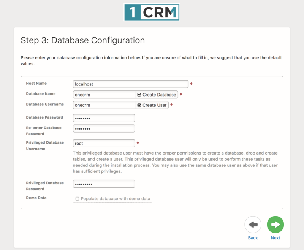Click the gray Back arrow icon

pyautogui.click(x=253, y=225)
